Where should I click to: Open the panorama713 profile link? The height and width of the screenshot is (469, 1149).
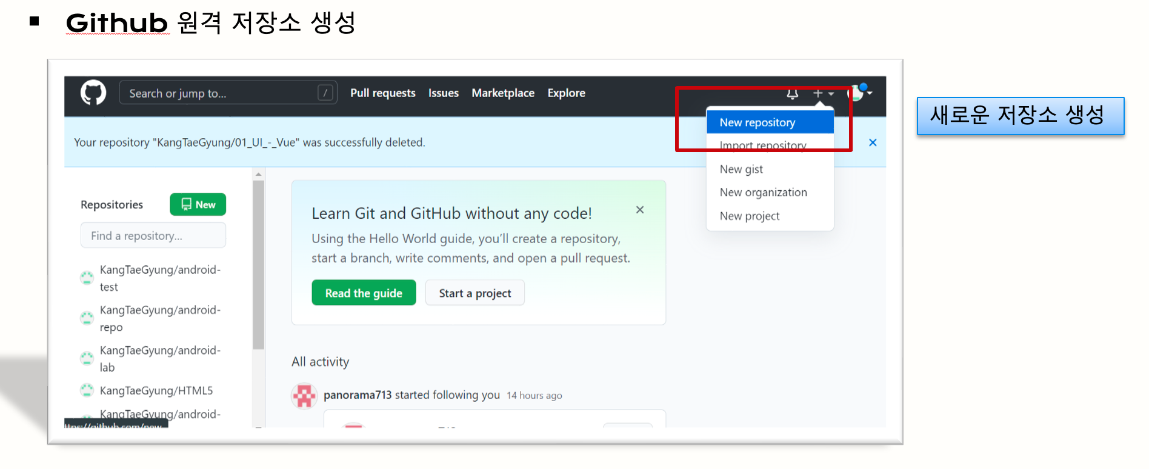coord(358,395)
